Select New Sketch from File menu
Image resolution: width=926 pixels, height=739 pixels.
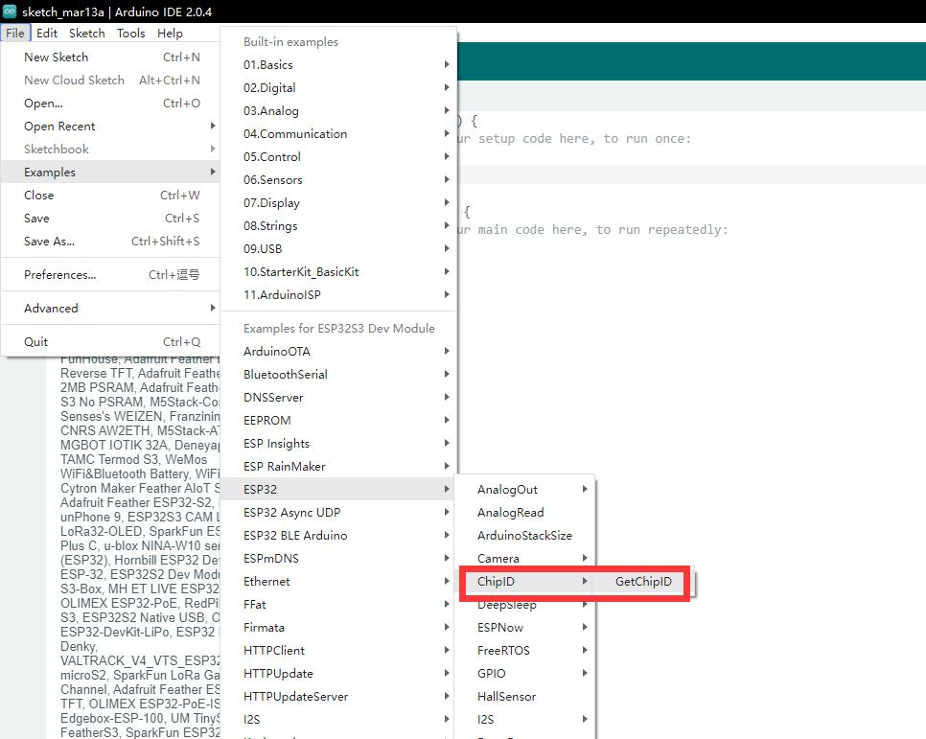click(x=56, y=58)
